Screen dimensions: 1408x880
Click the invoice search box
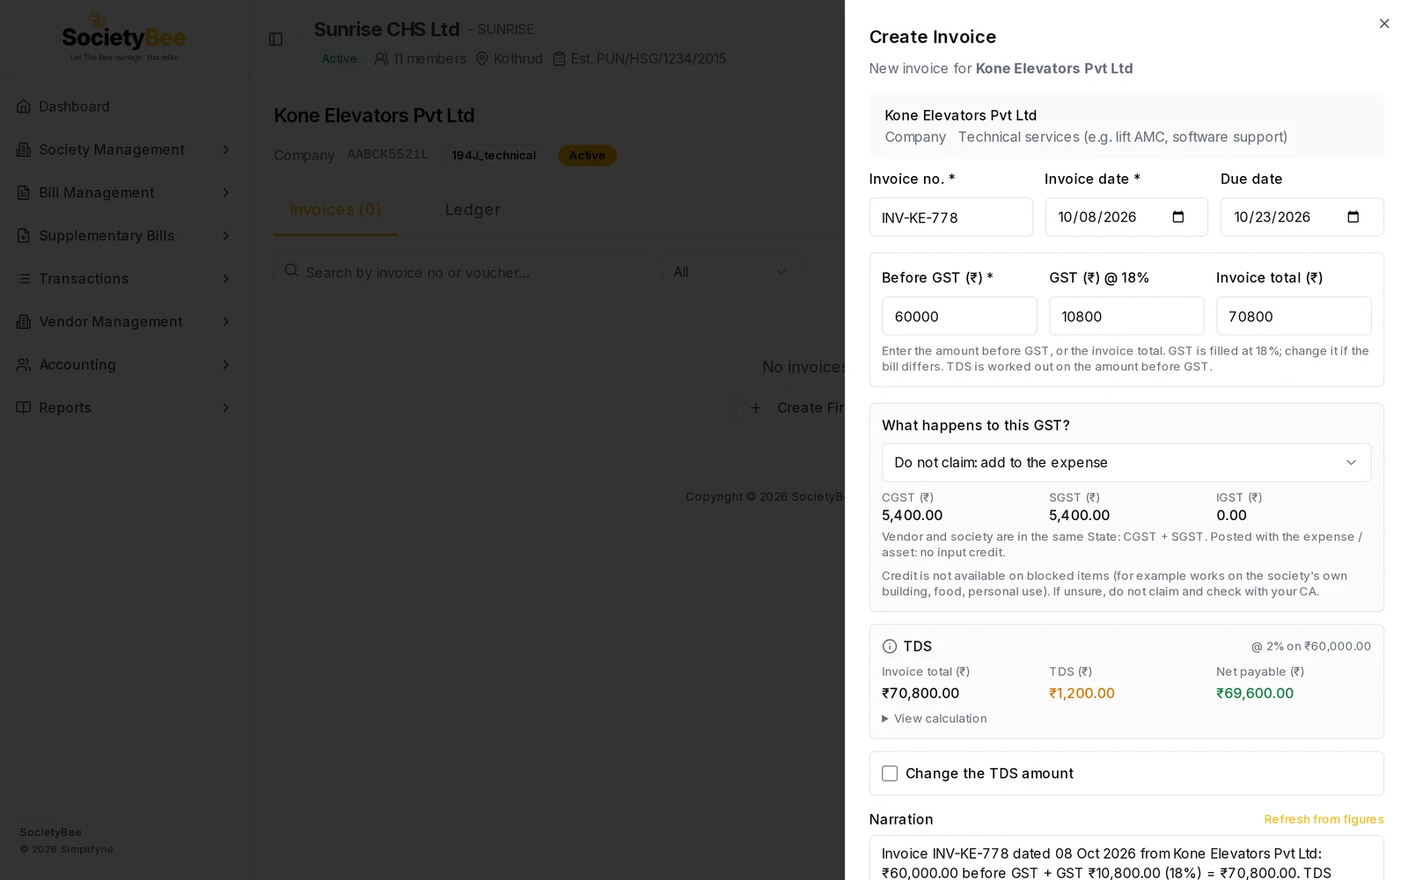click(x=461, y=272)
